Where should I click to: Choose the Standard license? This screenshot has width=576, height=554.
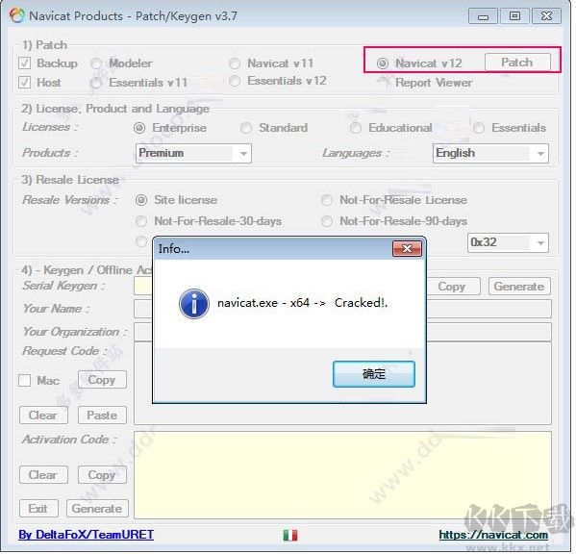pyautogui.click(x=246, y=128)
